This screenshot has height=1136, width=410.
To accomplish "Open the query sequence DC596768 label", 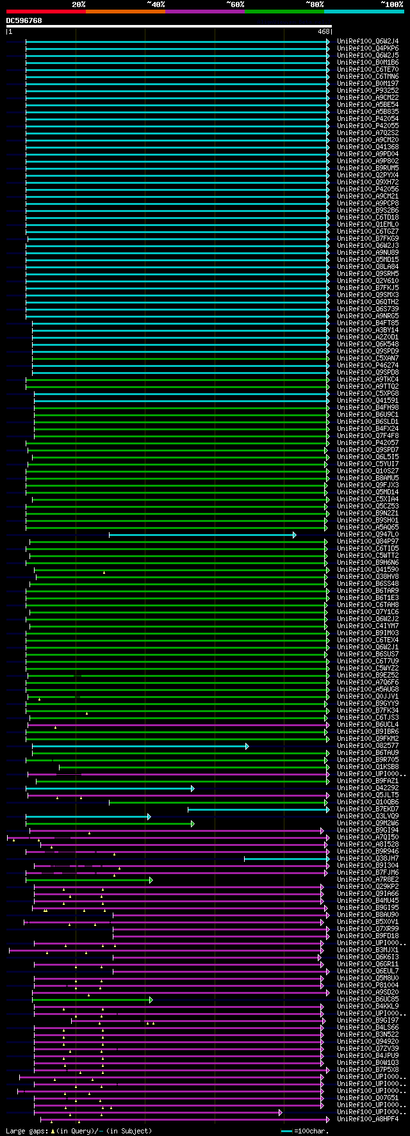I will [x=24, y=20].
